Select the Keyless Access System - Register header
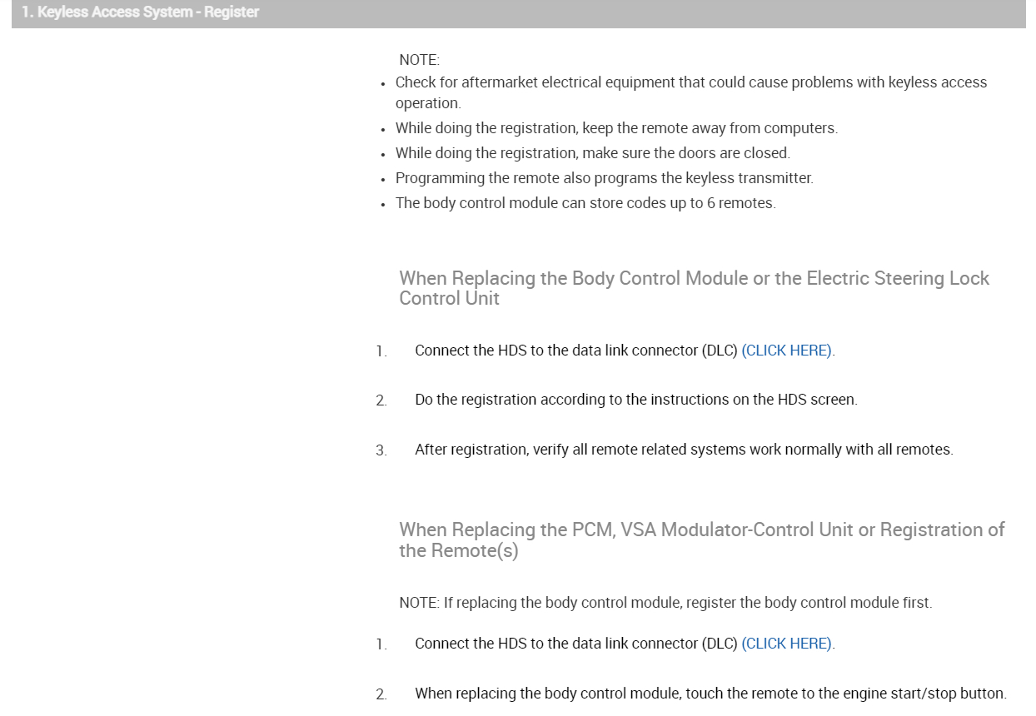The height and width of the screenshot is (716, 1036). coord(140,12)
